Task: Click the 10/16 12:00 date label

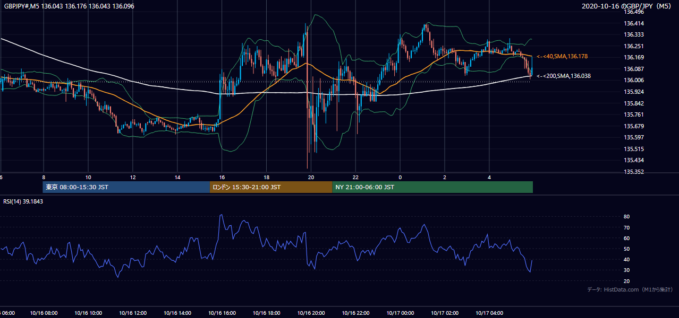Action: [133, 313]
